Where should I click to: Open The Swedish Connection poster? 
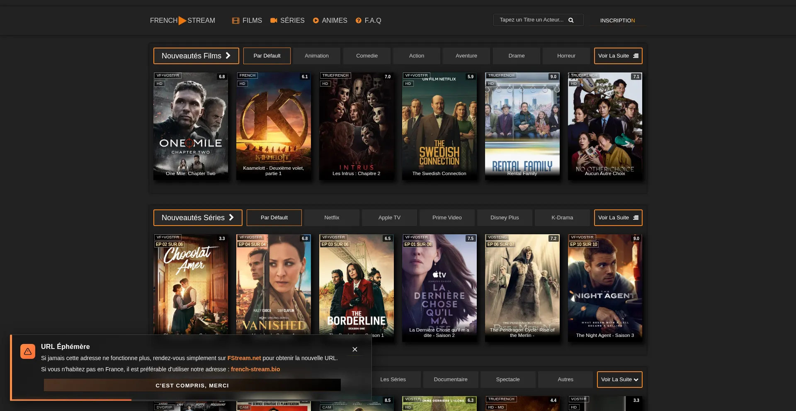pyautogui.click(x=439, y=126)
